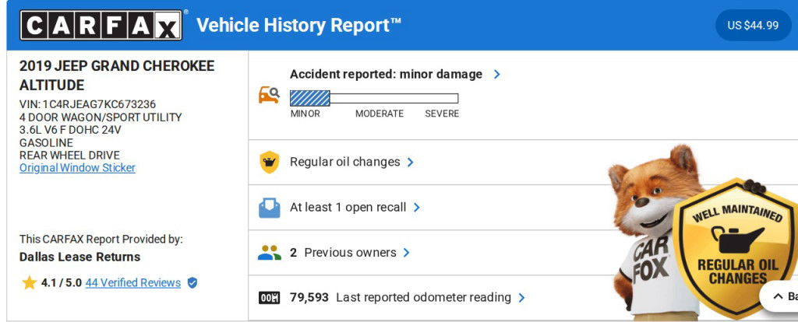Expand the Previous owners section chevron

407,253
